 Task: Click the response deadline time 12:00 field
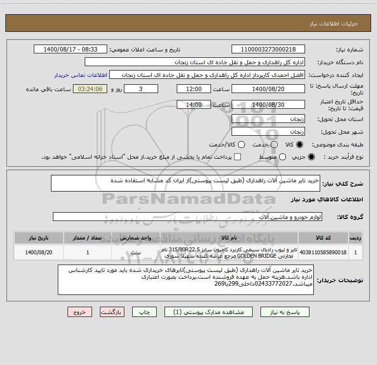[194, 89]
